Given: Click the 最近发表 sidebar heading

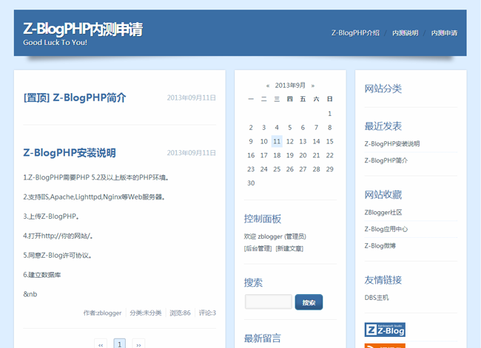Looking at the screenshot, I should pos(383,126).
